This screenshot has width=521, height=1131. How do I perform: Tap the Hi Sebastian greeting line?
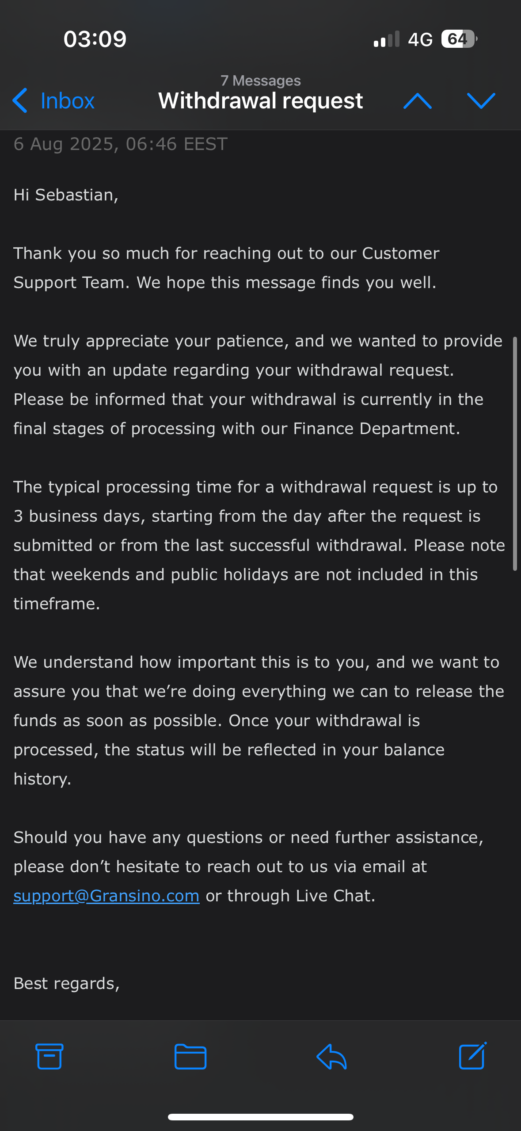pyautogui.click(x=66, y=195)
